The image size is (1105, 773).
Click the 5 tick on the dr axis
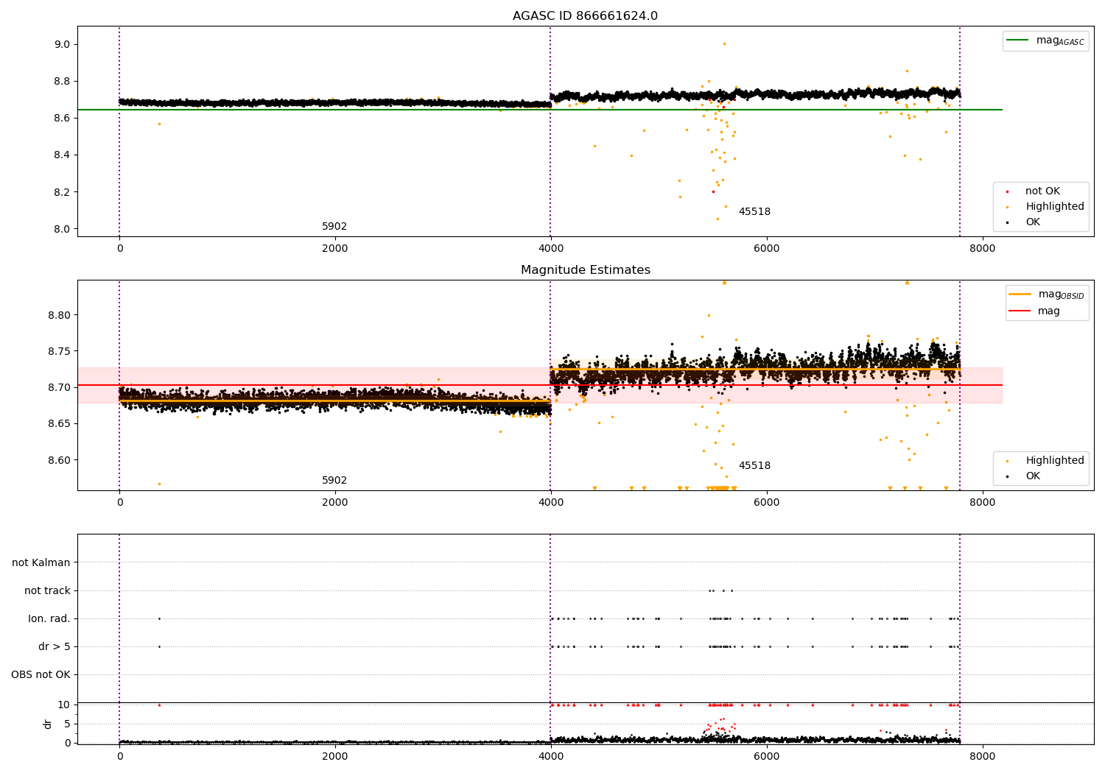click(68, 724)
